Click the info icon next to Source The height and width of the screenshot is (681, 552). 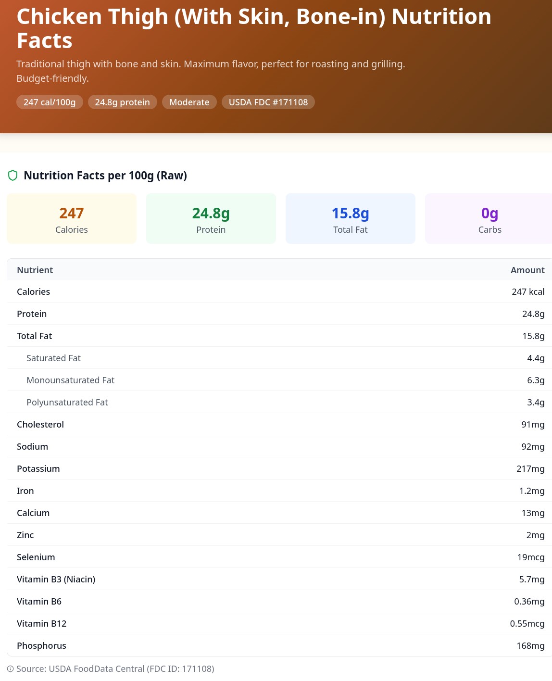pos(10,669)
